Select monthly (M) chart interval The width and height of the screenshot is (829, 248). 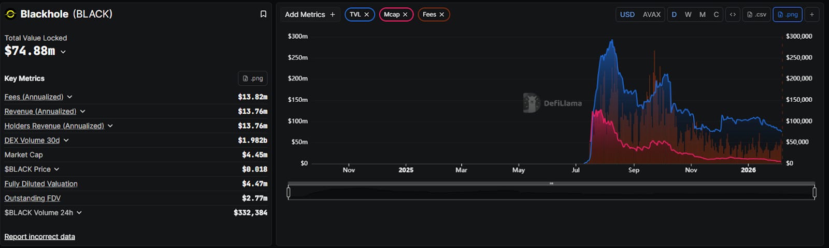coord(703,14)
